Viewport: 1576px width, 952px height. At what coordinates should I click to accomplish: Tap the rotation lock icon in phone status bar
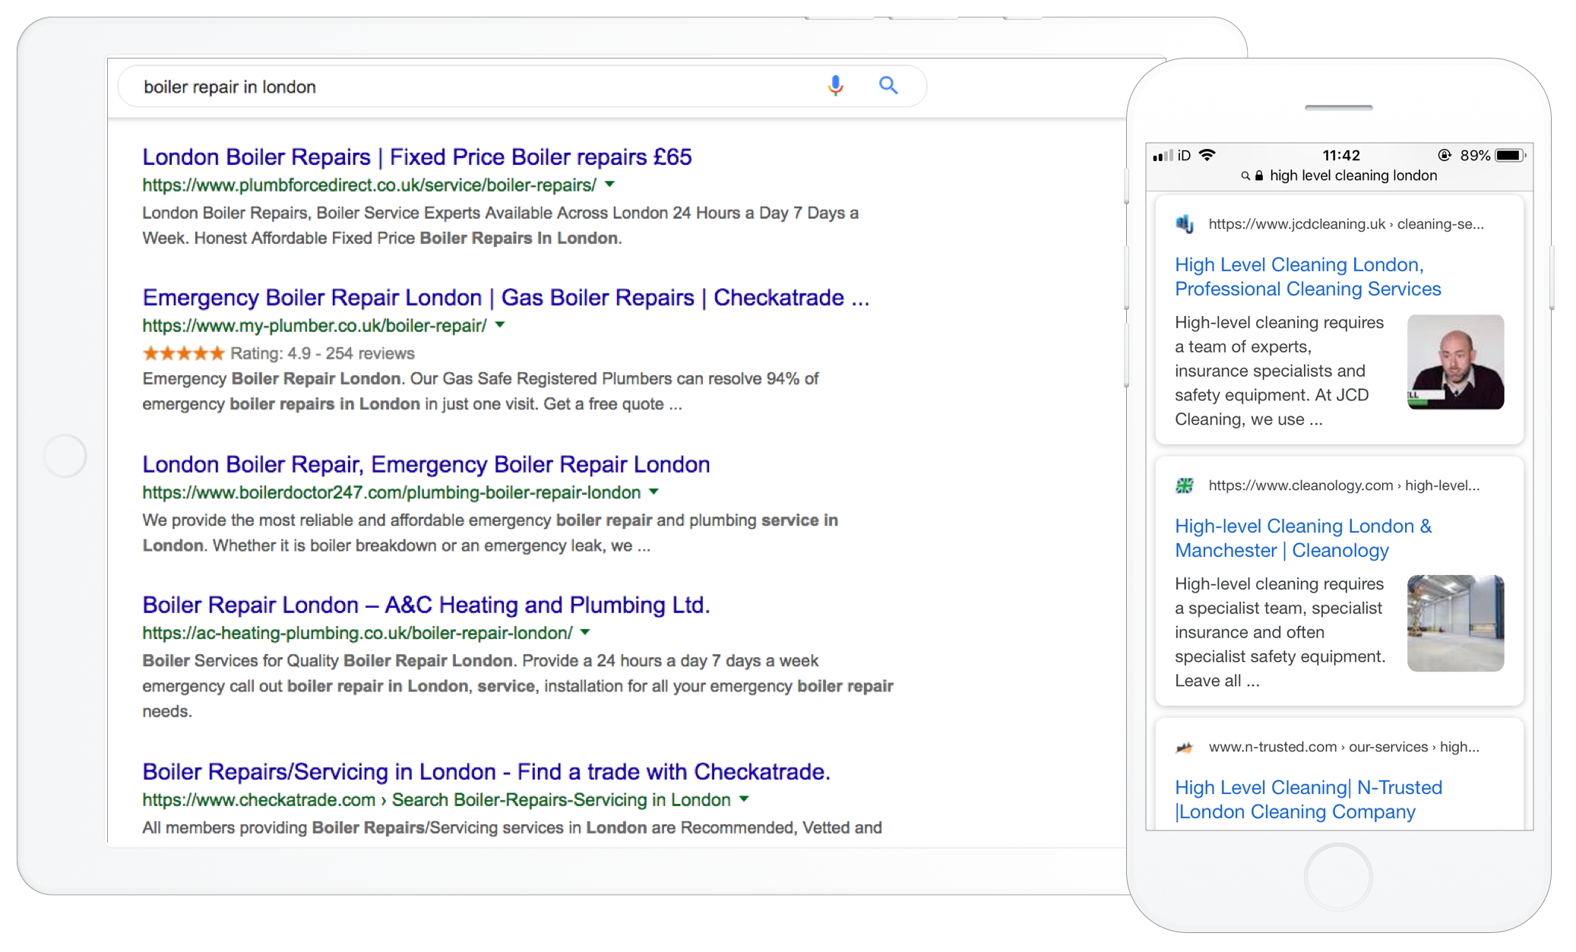click(x=1445, y=155)
